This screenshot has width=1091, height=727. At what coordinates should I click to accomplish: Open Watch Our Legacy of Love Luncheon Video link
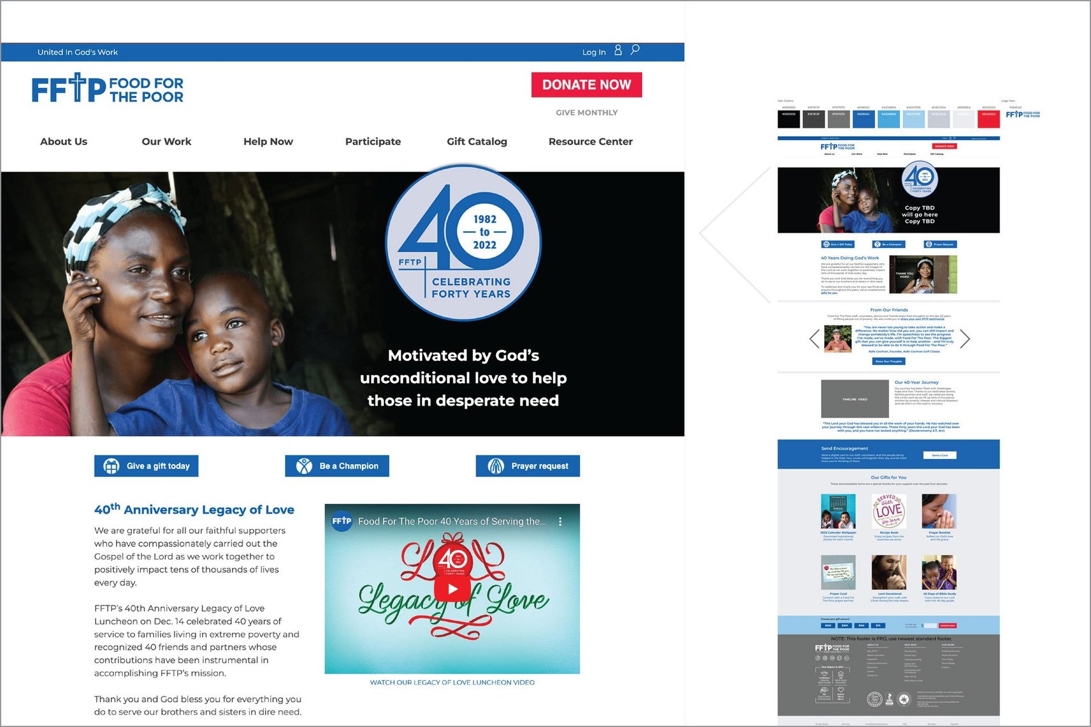click(x=452, y=683)
